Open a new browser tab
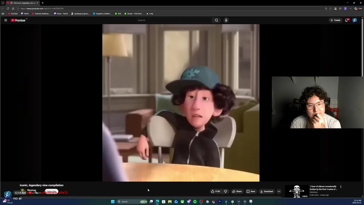This screenshot has height=205, width=364. 43,3
